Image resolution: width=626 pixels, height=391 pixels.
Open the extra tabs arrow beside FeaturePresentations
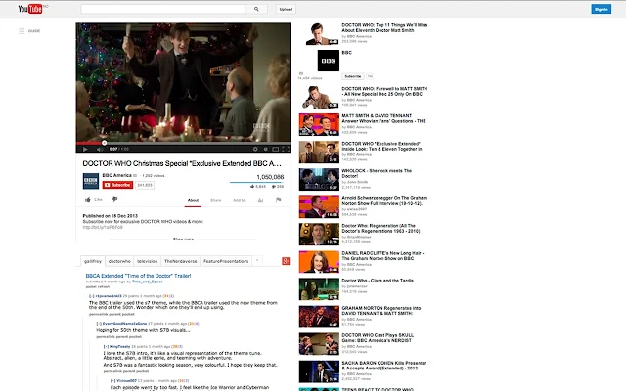tap(257, 261)
